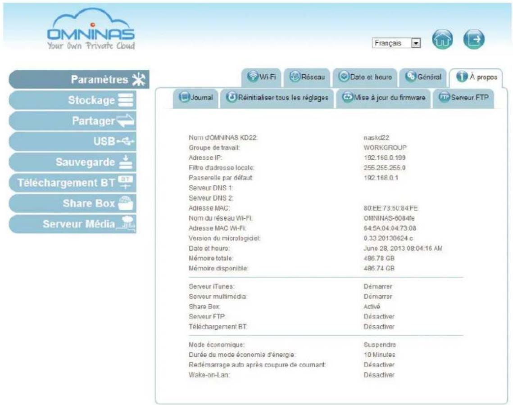Click the Wi-Fi MAC 64:5A:04:04:73:08
The height and width of the screenshot is (405, 513).
(390, 229)
